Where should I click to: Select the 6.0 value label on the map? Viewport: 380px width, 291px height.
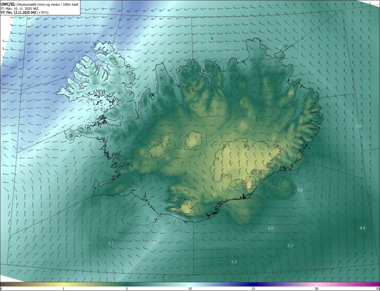pyautogui.click(x=271, y=228)
